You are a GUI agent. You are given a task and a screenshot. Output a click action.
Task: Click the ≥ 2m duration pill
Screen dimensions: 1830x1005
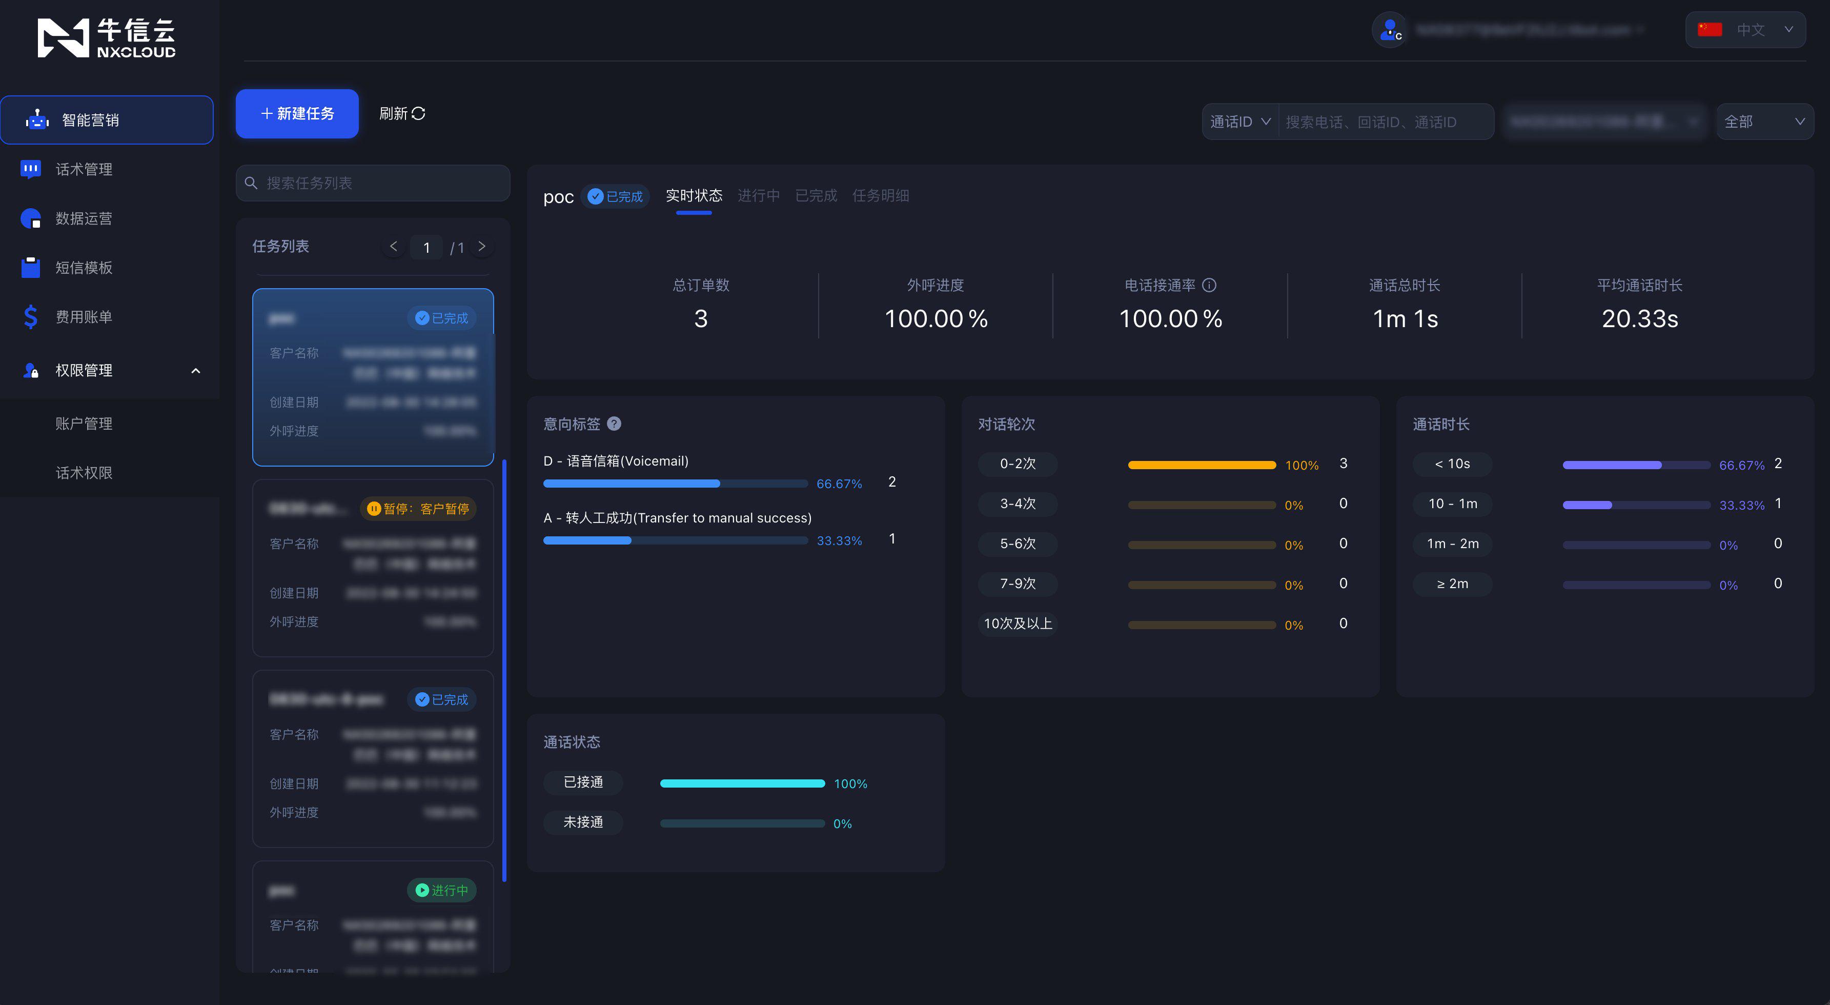(1453, 584)
